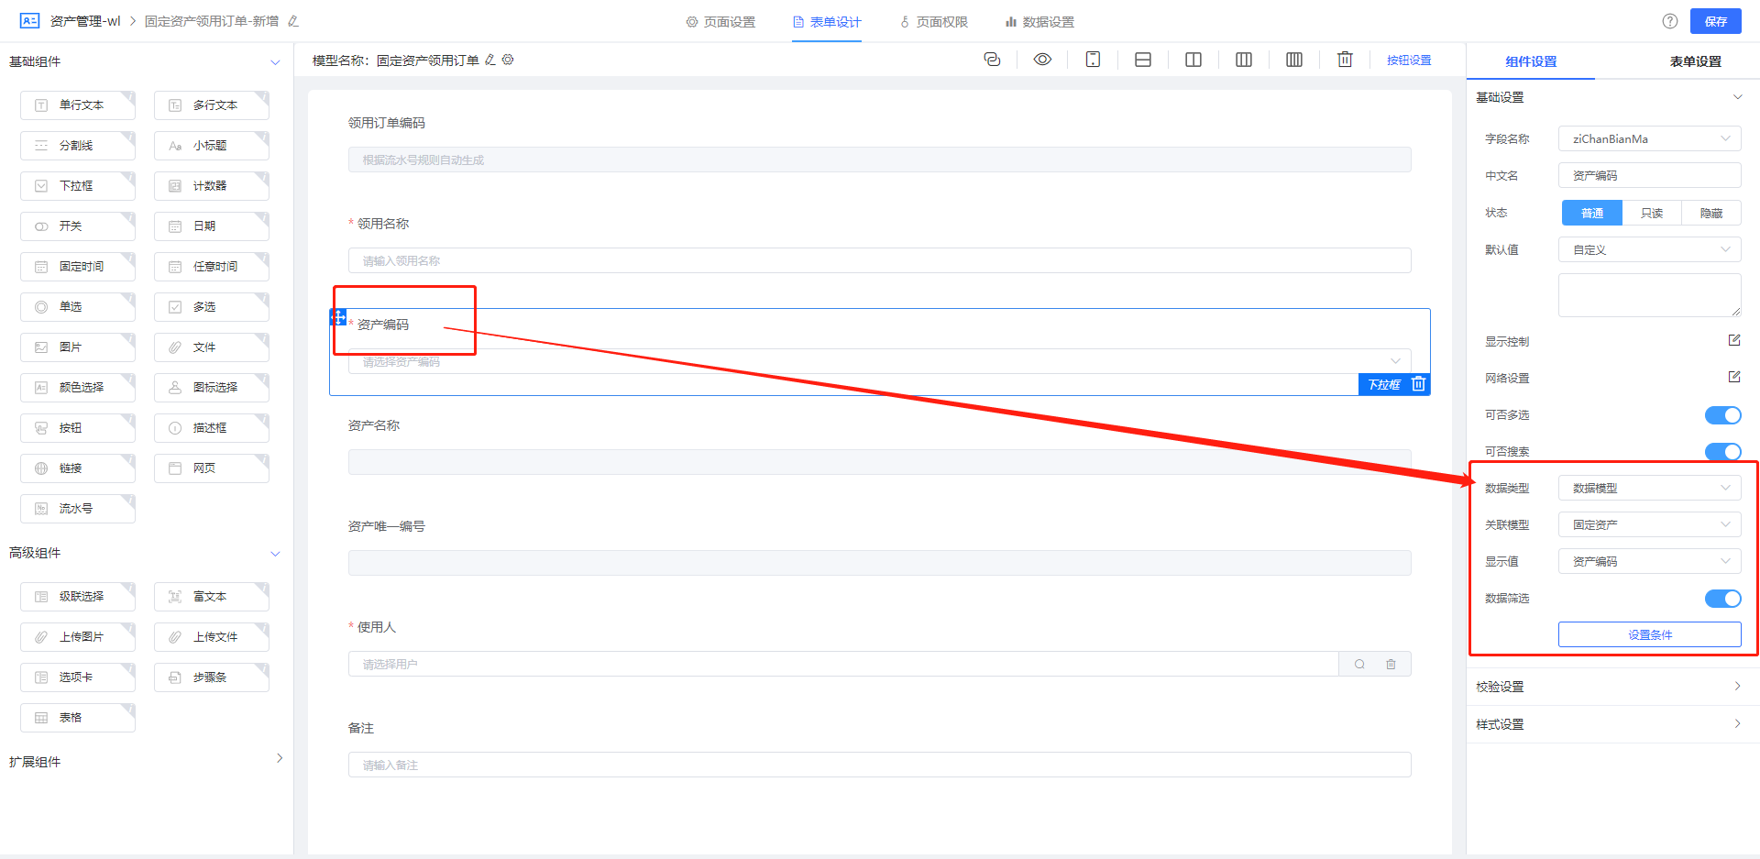Click the 保存 button
Screen dimensions: 1760x859
[1716, 21]
